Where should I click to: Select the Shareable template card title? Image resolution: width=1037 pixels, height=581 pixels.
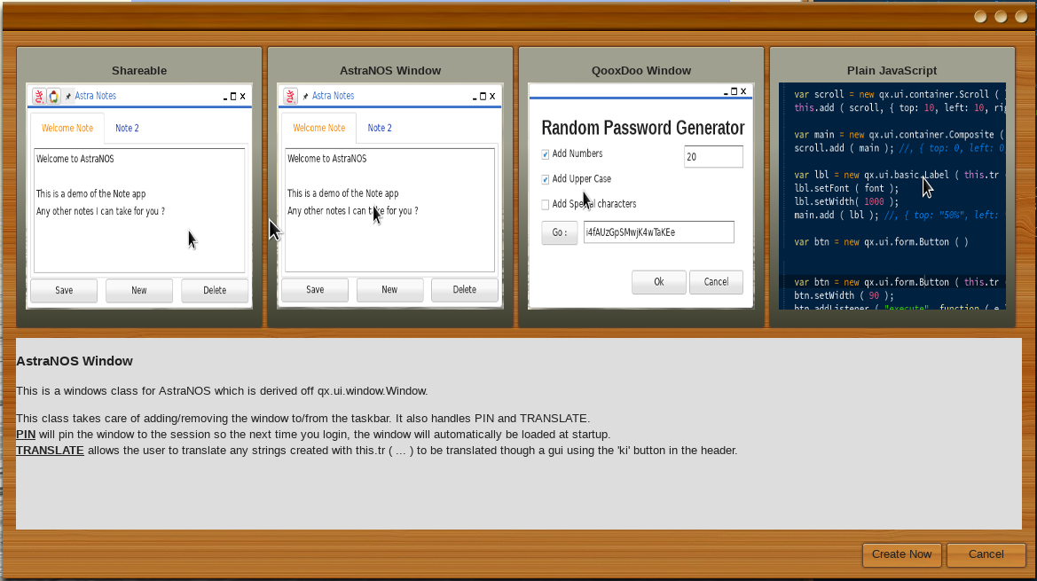[x=139, y=71]
